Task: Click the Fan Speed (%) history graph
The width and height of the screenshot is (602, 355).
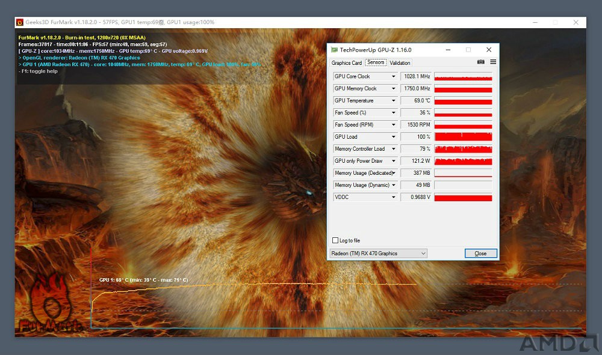Action: pos(463,112)
